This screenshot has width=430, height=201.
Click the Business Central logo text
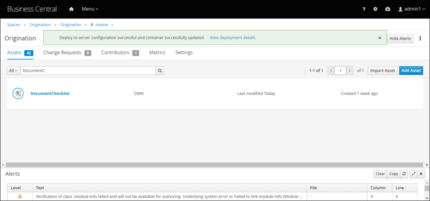(x=32, y=9)
